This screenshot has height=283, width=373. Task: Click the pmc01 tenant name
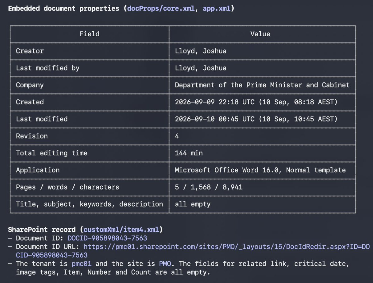point(82,264)
